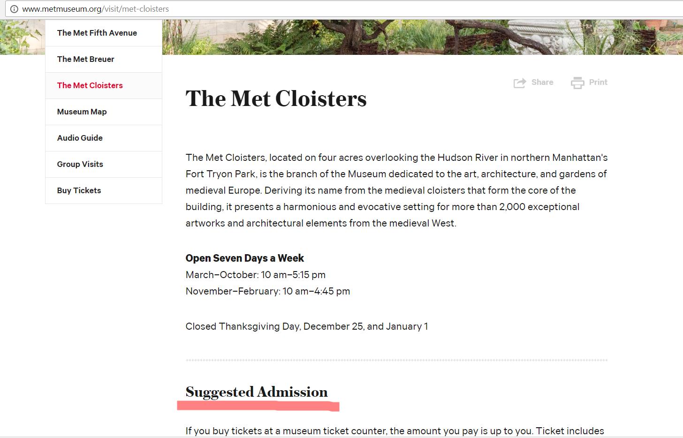Choose Buy Tickets in the sidebar

click(x=104, y=190)
